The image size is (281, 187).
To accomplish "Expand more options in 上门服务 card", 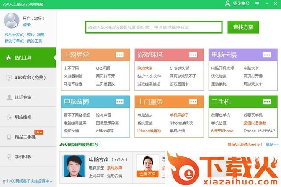I will 193,102.
